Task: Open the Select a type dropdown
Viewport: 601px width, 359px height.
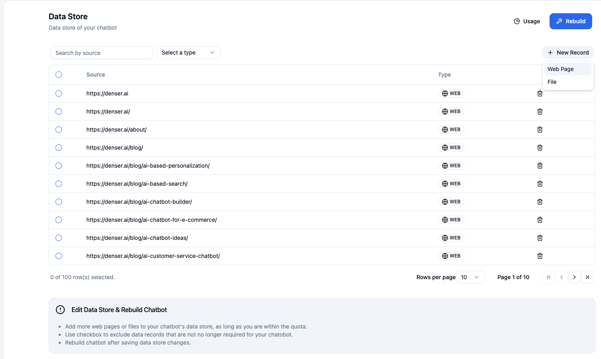Action: (x=188, y=53)
